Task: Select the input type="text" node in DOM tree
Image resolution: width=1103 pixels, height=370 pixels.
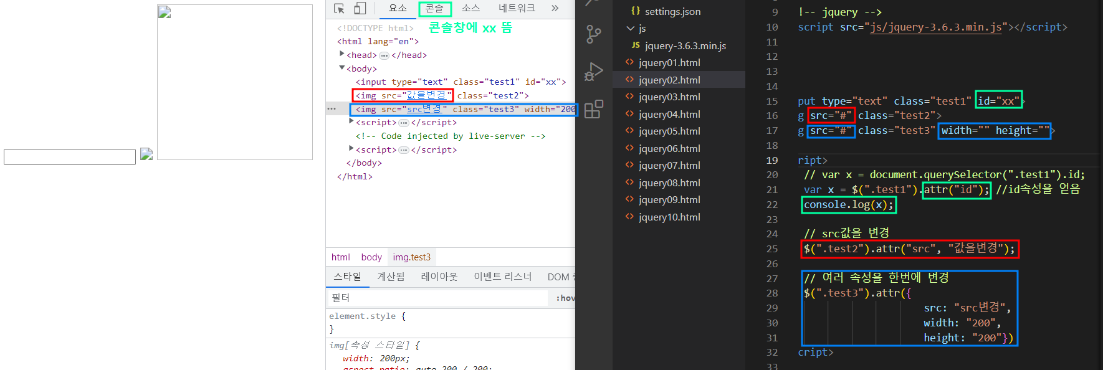Action: (461, 82)
